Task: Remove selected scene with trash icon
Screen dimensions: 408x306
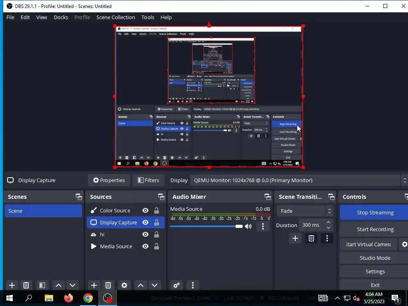Action: tap(26, 285)
